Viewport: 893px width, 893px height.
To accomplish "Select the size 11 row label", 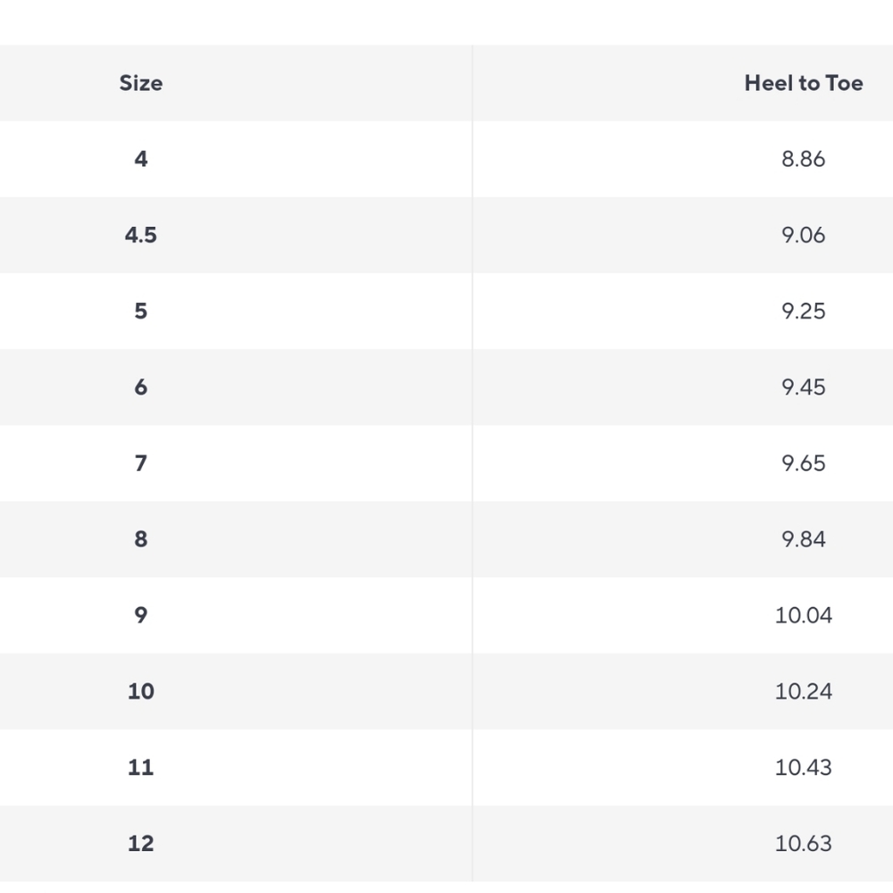I will point(141,768).
